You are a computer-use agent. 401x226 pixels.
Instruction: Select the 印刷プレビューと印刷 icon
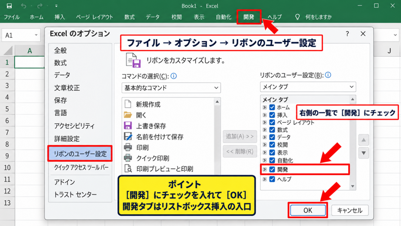coord(128,169)
